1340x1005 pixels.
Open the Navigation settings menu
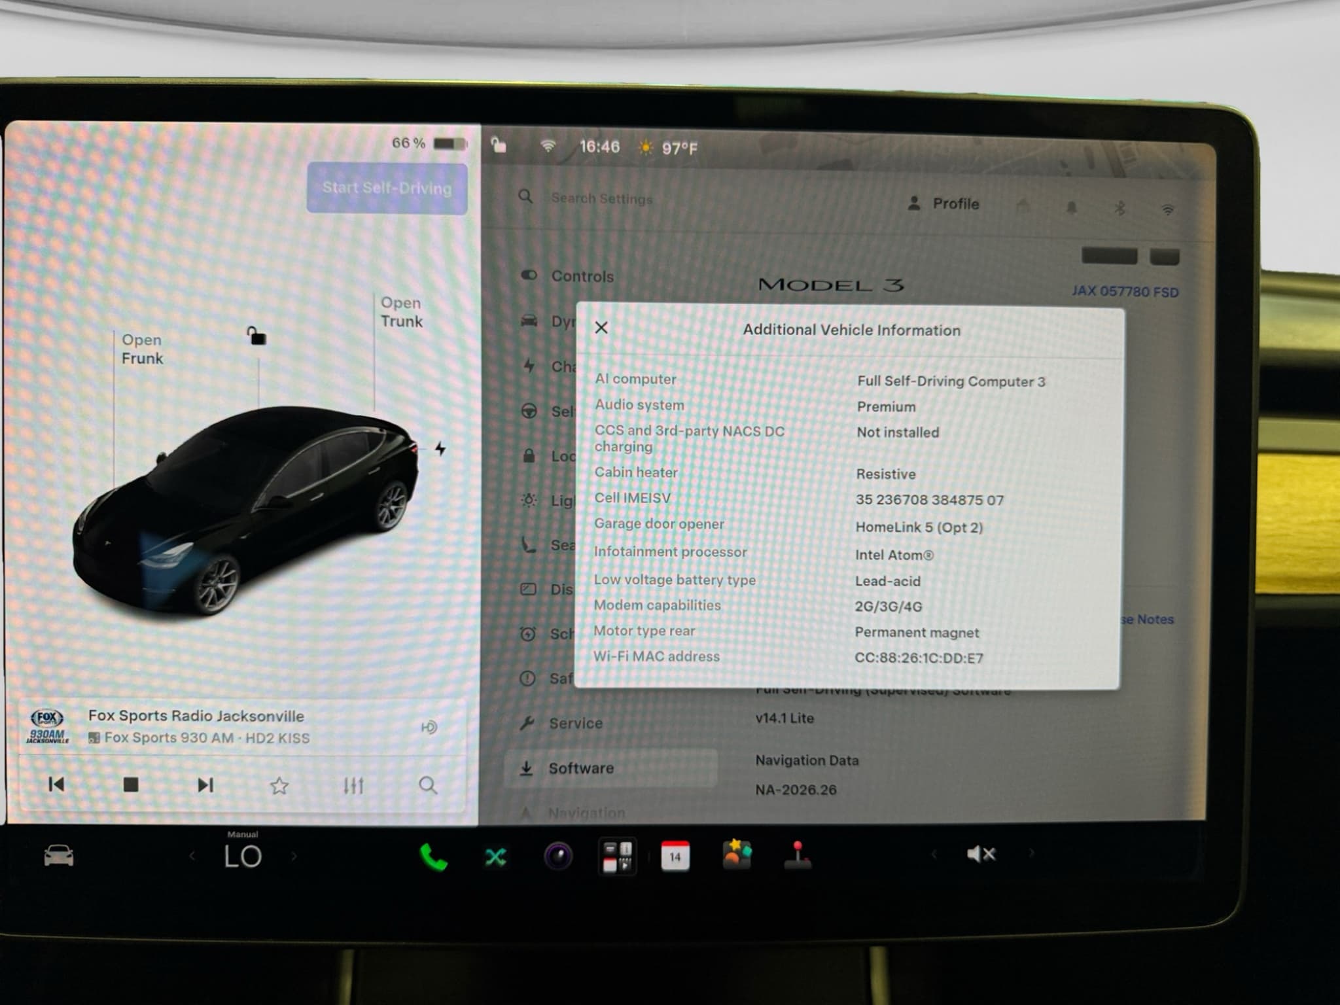573,813
